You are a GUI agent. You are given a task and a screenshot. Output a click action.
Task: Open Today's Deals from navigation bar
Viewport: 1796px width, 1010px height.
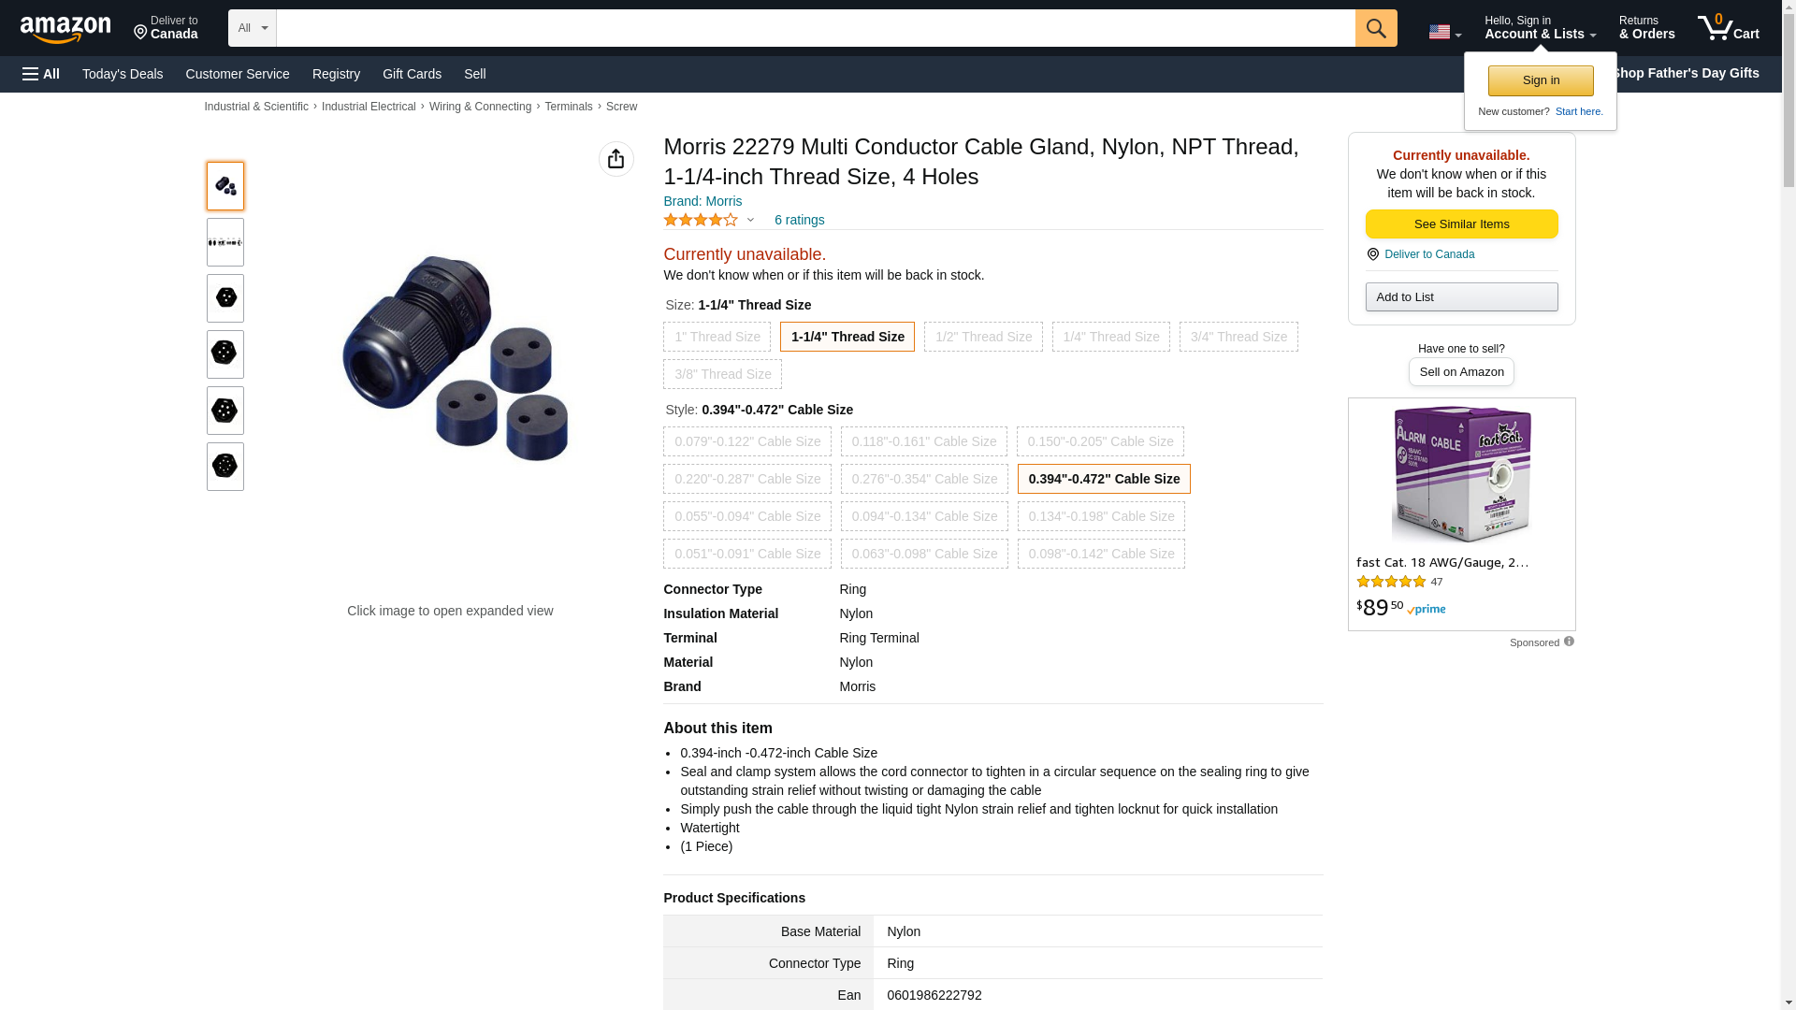(x=123, y=74)
